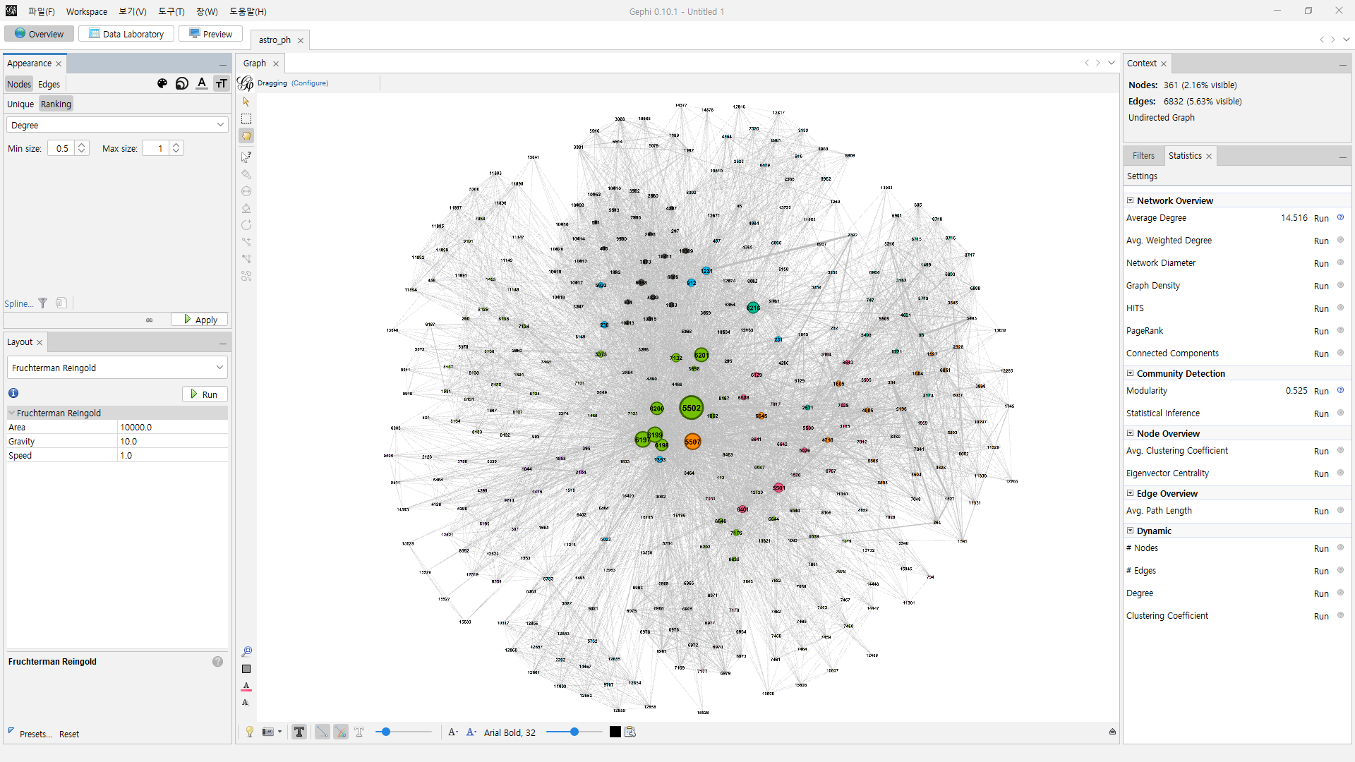Select the rectangle selection tool

[x=246, y=119]
